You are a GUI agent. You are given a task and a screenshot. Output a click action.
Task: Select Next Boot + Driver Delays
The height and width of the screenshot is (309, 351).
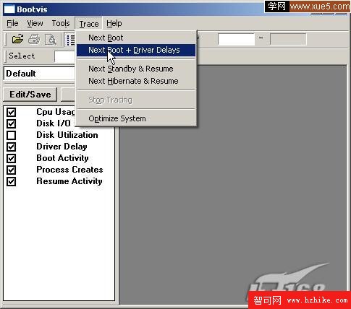[x=136, y=50]
